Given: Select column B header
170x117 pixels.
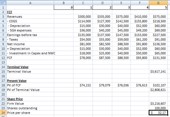Looking at the screenshot, I should (x=64, y=3).
